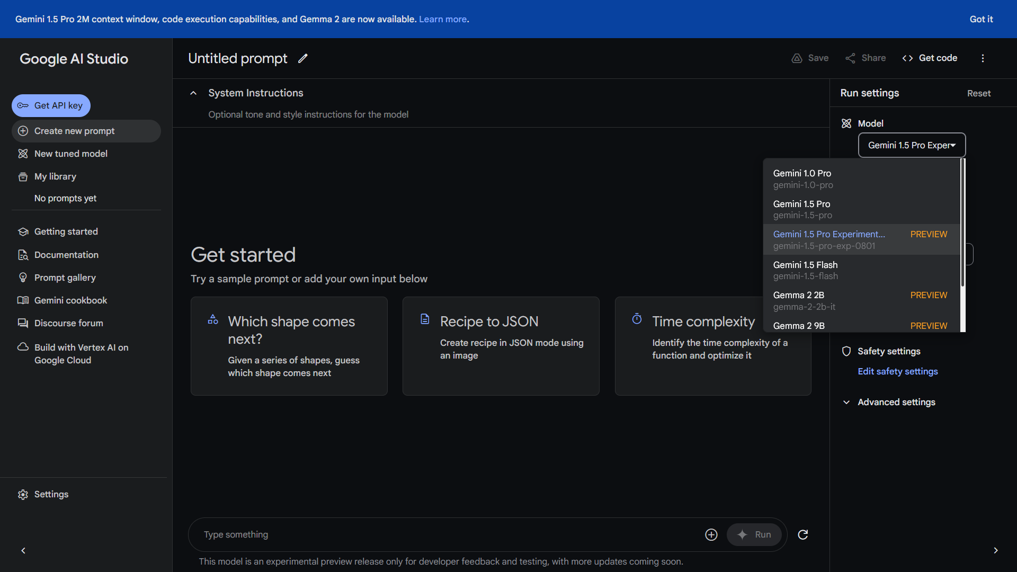Collapse the left sidebar with chevron

point(23,551)
